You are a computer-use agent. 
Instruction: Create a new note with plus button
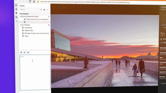pos(41,10)
